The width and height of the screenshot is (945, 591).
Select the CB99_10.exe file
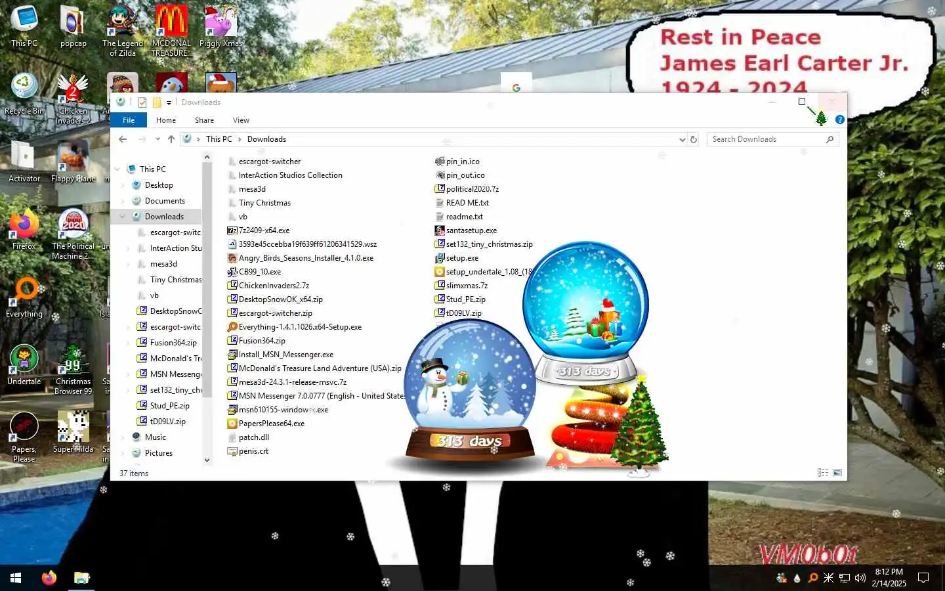click(x=254, y=272)
